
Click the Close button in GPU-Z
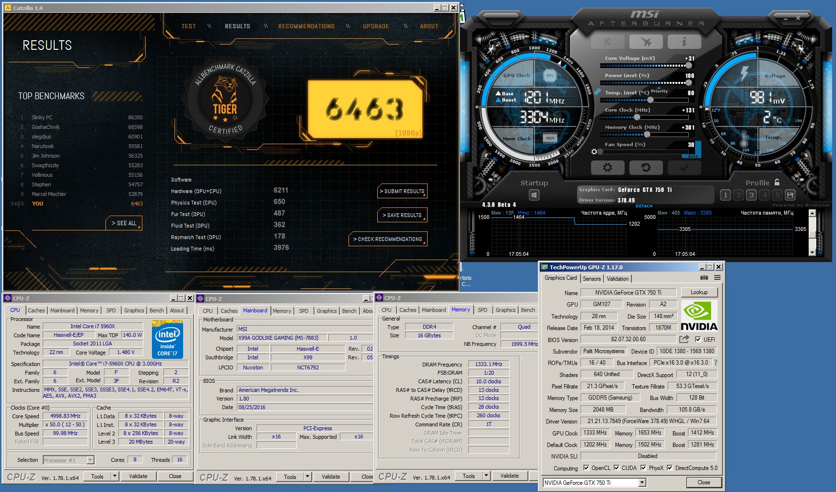704,482
